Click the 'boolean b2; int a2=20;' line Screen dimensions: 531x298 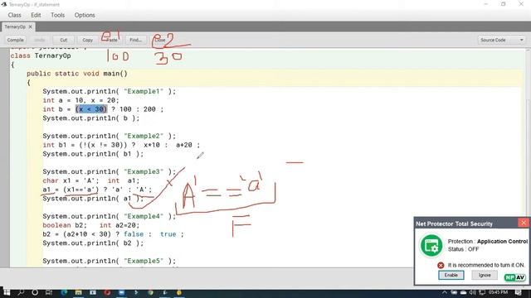91,225
